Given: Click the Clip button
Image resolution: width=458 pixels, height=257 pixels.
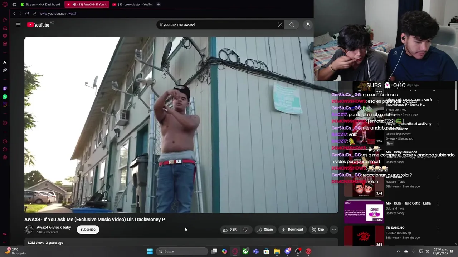Looking at the screenshot, I should point(318,230).
